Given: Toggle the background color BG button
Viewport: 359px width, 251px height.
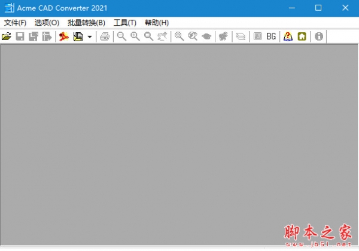Looking at the screenshot, I should pyautogui.click(x=271, y=36).
